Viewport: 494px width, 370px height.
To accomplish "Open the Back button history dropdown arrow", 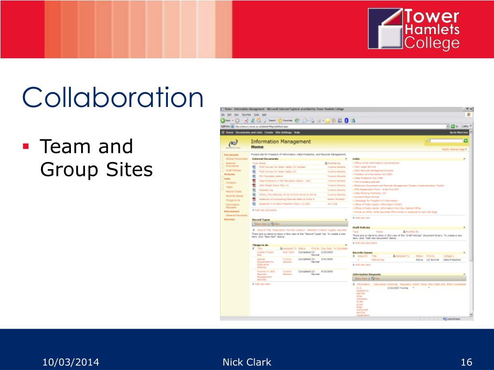I will coord(233,120).
